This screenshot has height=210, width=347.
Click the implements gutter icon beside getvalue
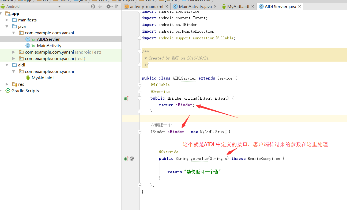click(126, 159)
